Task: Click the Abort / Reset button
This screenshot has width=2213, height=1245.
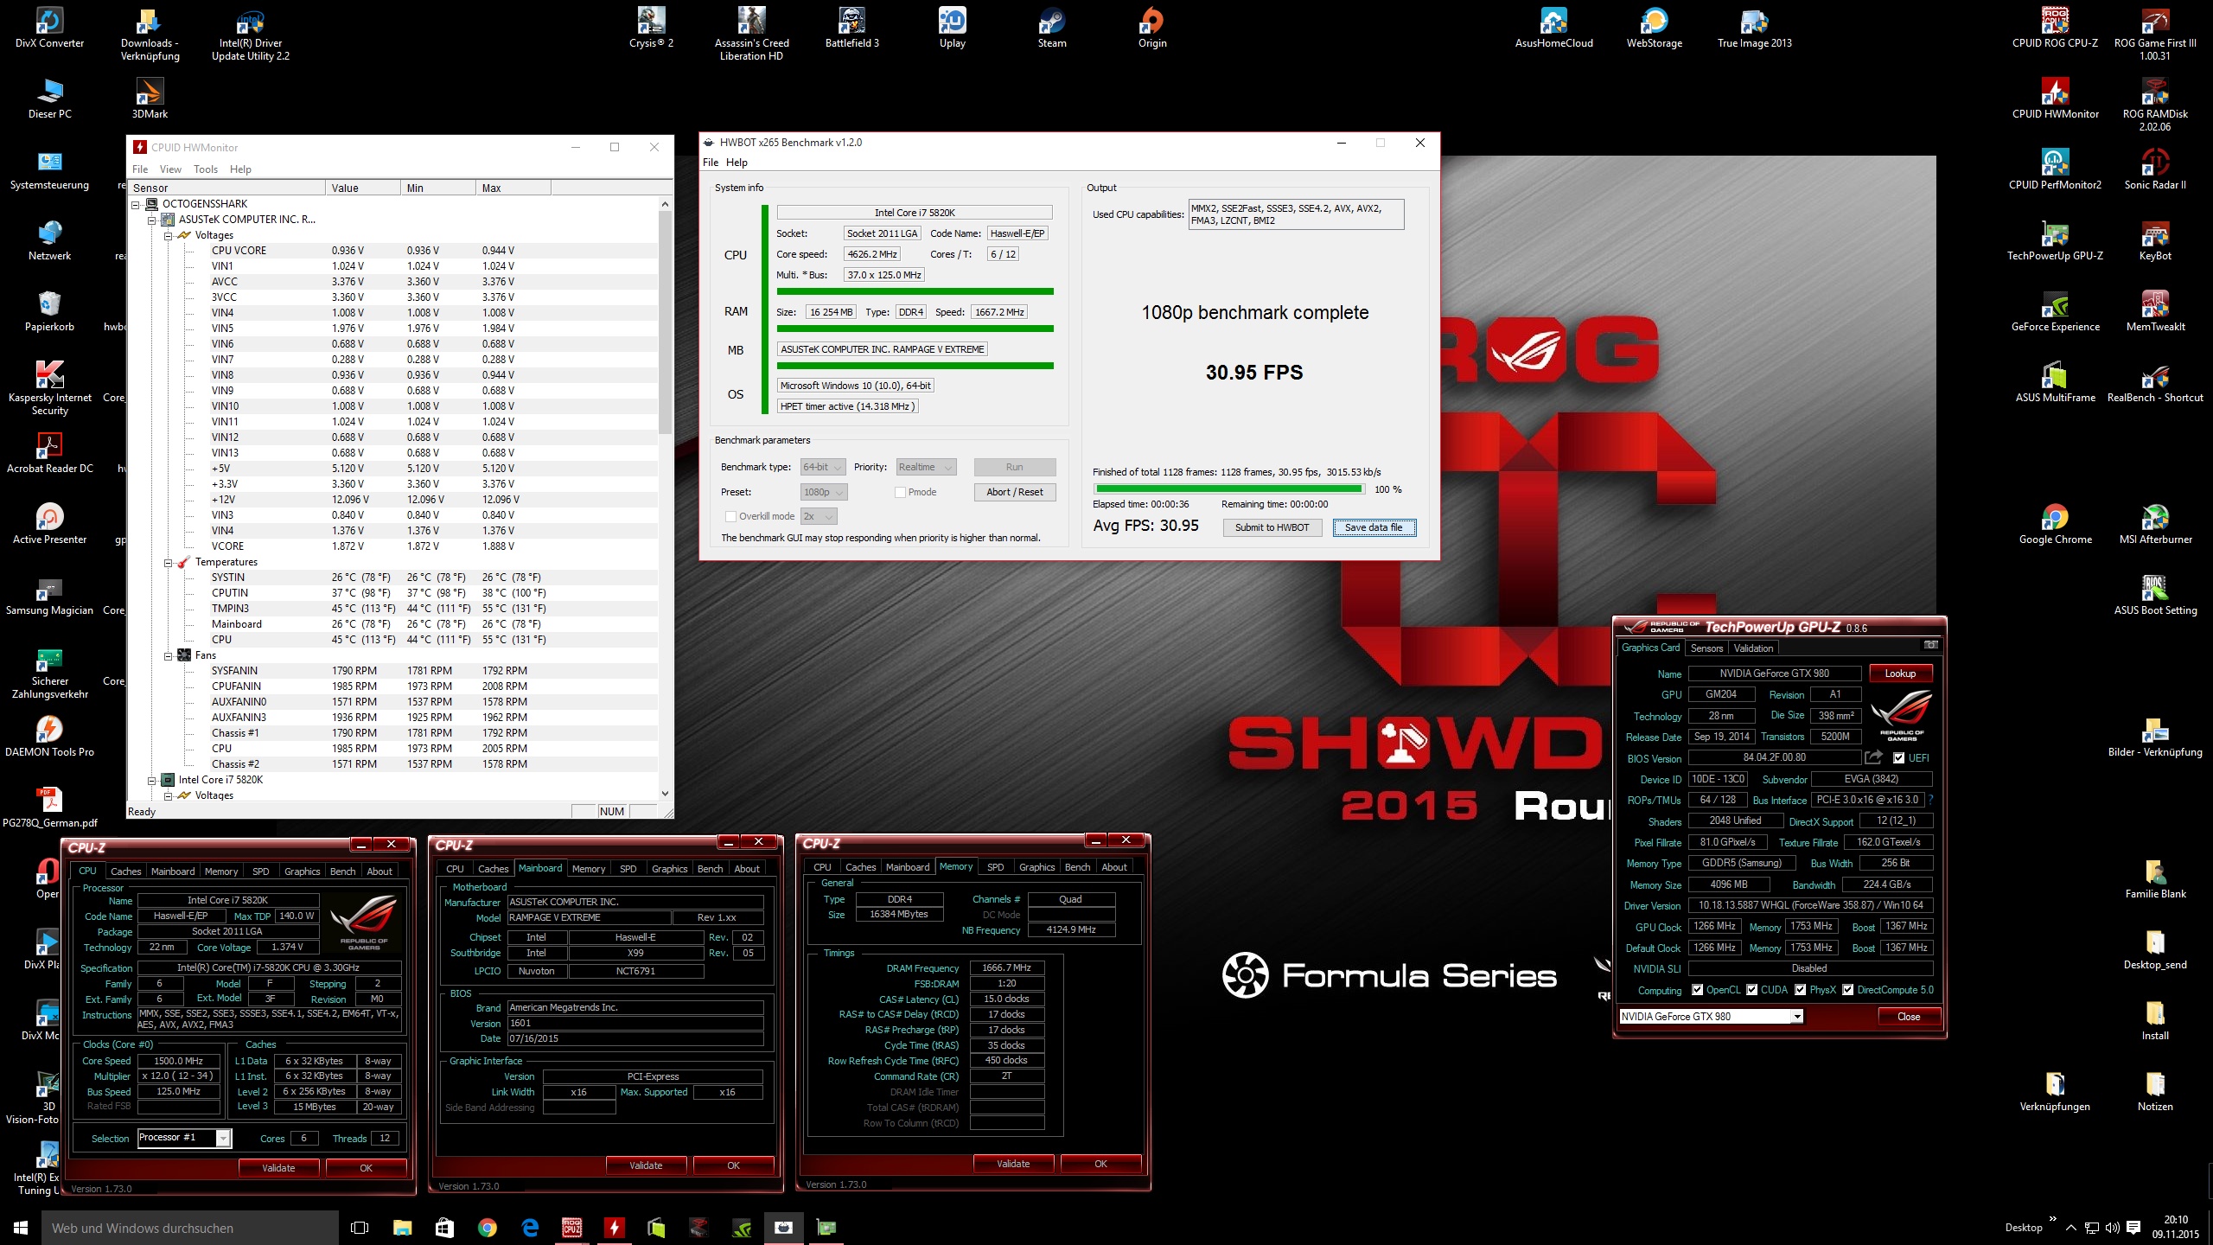Action: (x=1015, y=492)
